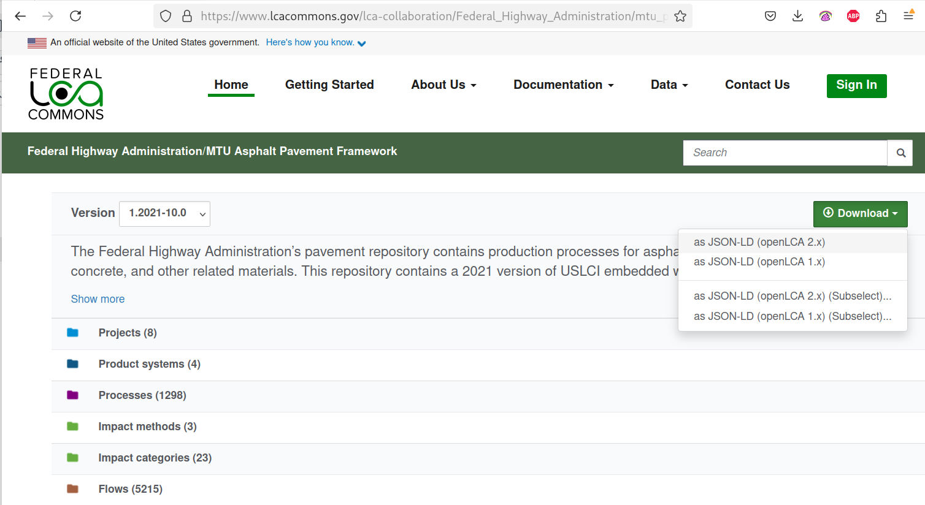This screenshot has width=925, height=505.
Task: Click the Impact categories folder icon
Action: [72, 458]
